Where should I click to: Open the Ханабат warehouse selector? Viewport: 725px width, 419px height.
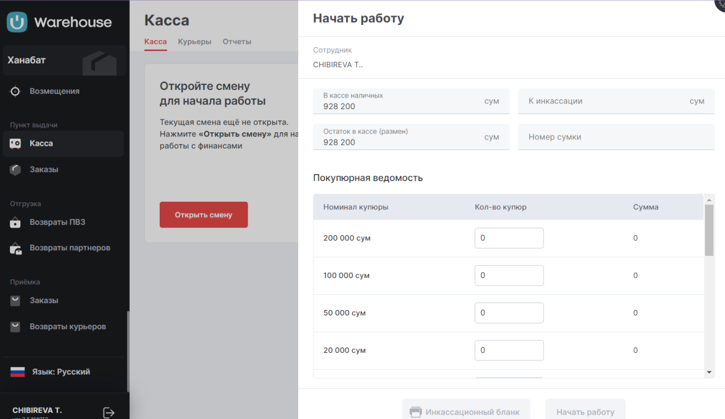(x=64, y=61)
